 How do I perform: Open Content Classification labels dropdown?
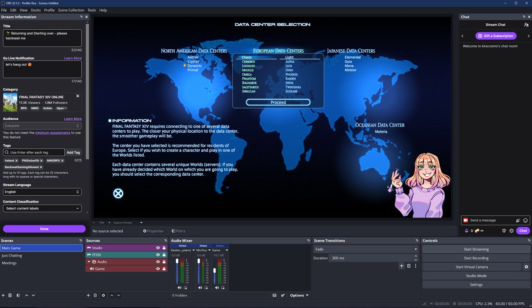[42, 208]
